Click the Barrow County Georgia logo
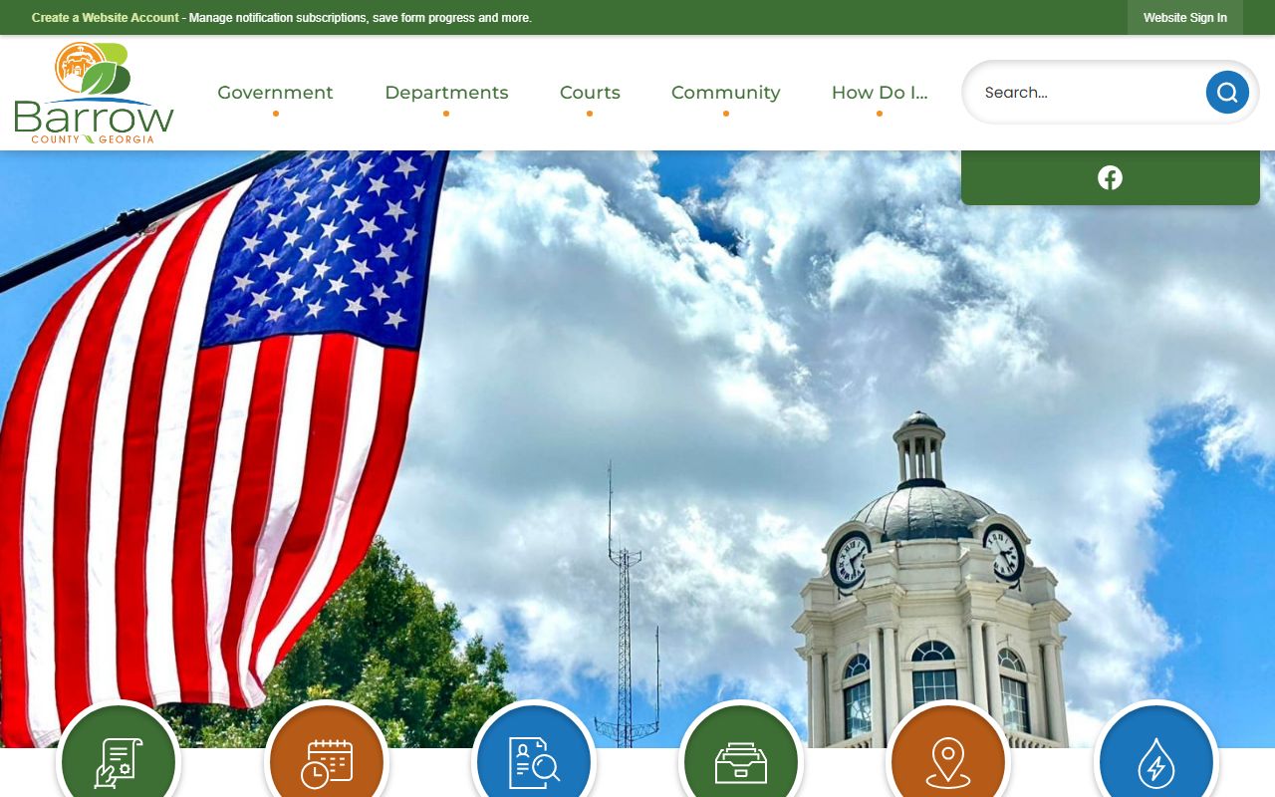 (95, 93)
